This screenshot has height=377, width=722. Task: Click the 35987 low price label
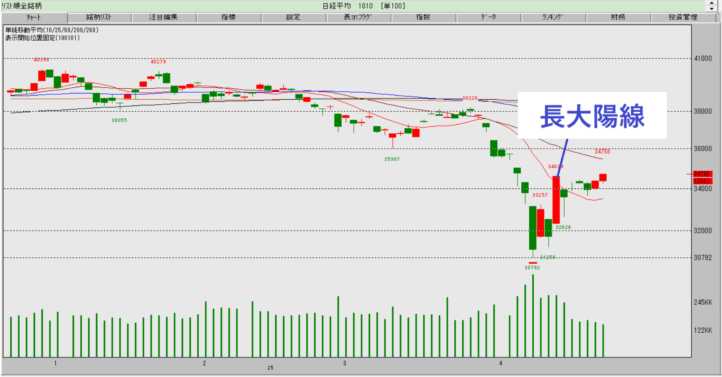[x=392, y=159]
